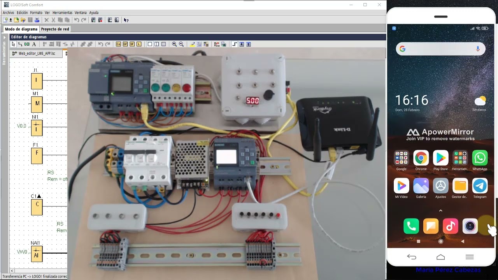The width and height of the screenshot is (498, 280).
Task: Open the L data log group
Action: click(x=139, y=44)
